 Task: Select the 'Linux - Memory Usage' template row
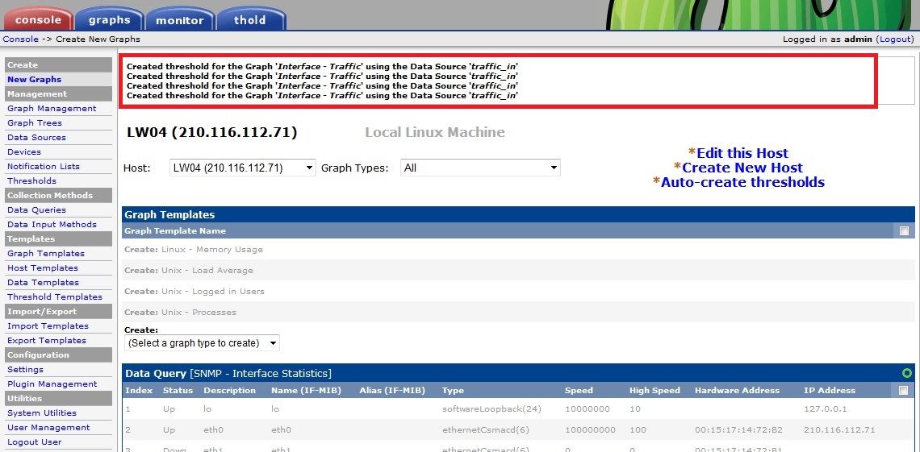point(519,250)
